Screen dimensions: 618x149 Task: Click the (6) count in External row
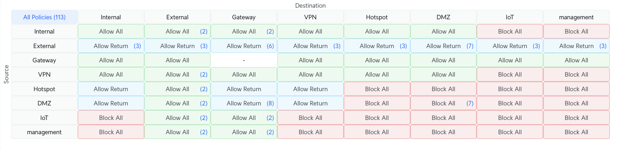click(270, 46)
